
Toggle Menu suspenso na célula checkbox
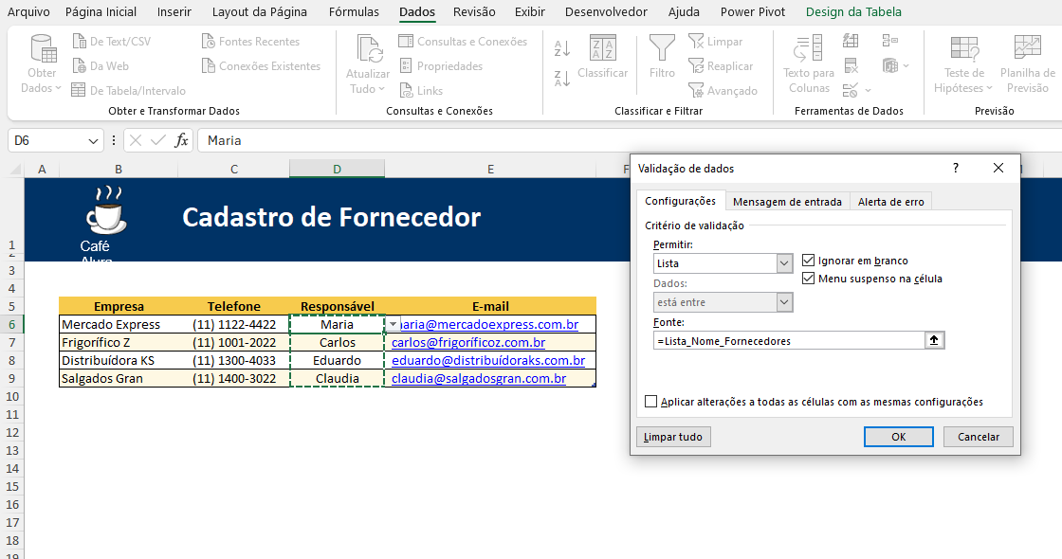[808, 279]
